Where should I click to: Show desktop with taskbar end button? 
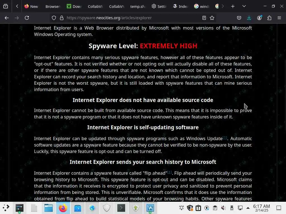coord(279,208)
